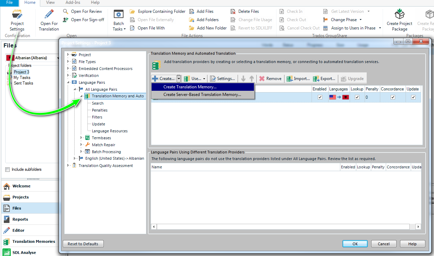This screenshot has height=256, width=434.
Task: Click the lower list's horizontal scrollbar right arrow
Action: click(x=418, y=227)
